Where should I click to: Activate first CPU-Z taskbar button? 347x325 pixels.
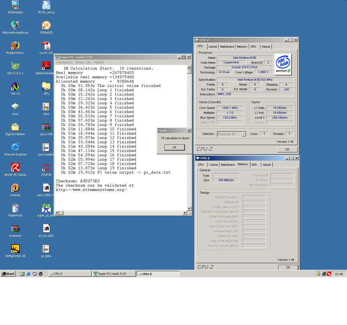[x=70, y=274]
